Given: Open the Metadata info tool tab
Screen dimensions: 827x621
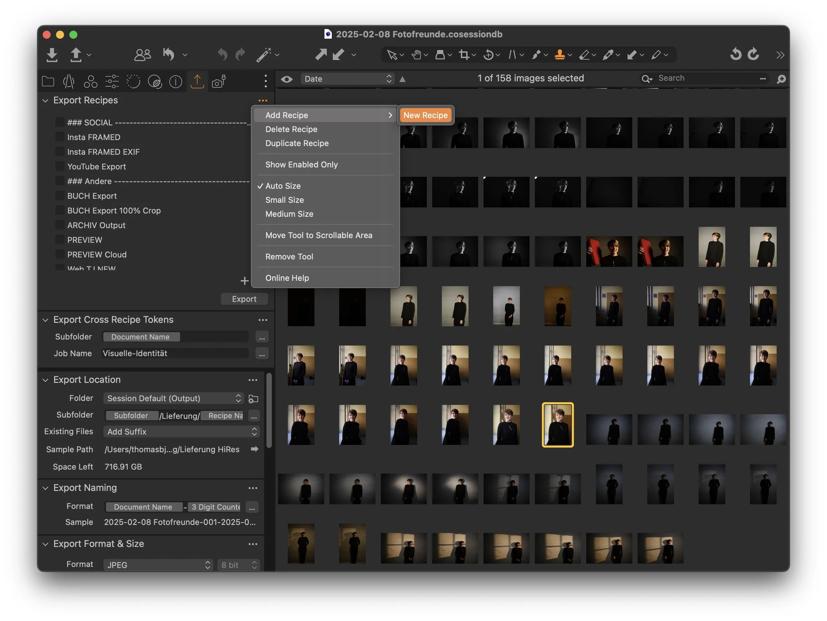Looking at the screenshot, I should [x=176, y=81].
